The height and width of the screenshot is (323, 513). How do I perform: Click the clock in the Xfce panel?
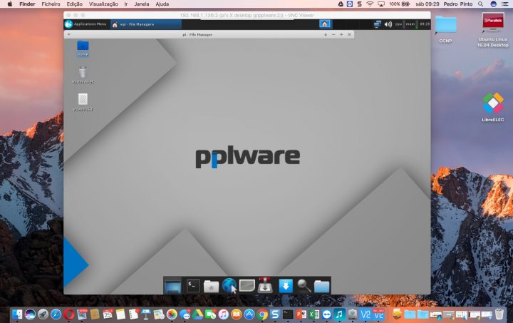point(425,24)
